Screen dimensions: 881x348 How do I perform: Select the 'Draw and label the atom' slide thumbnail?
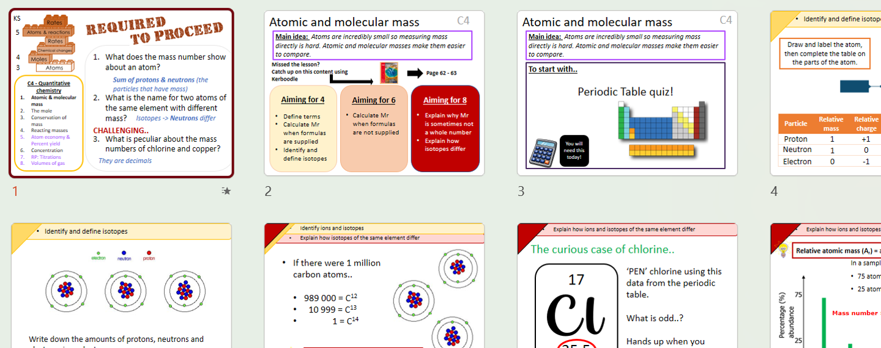pos(825,93)
